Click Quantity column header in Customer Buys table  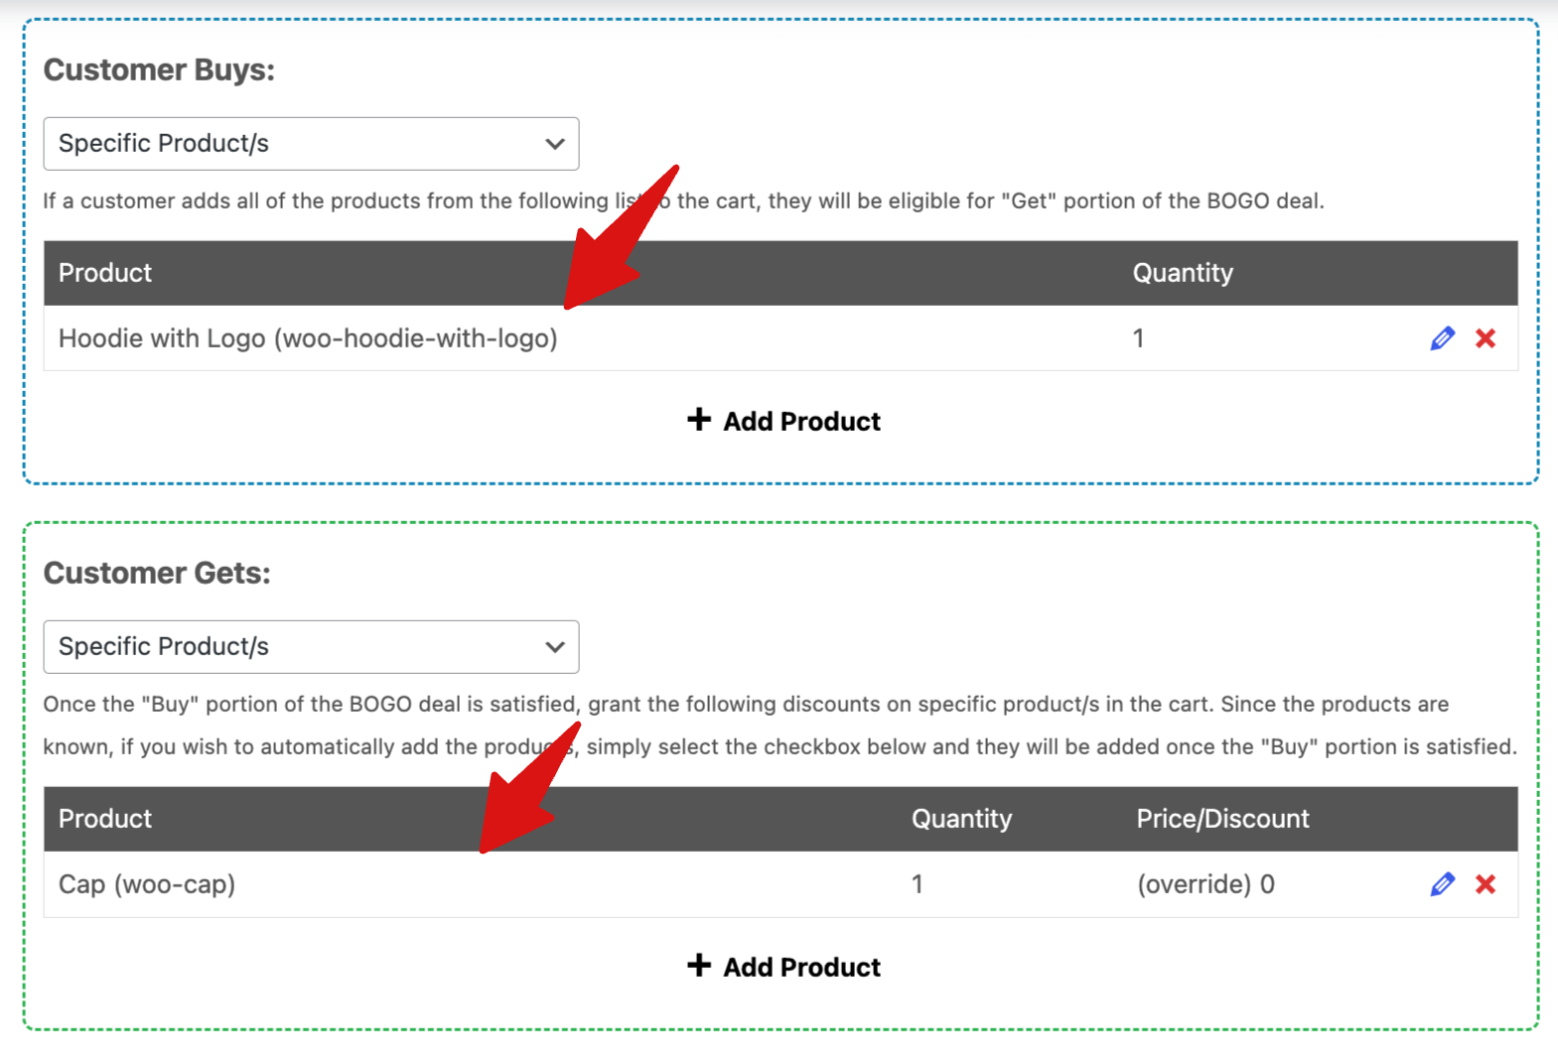click(x=1182, y=273)
